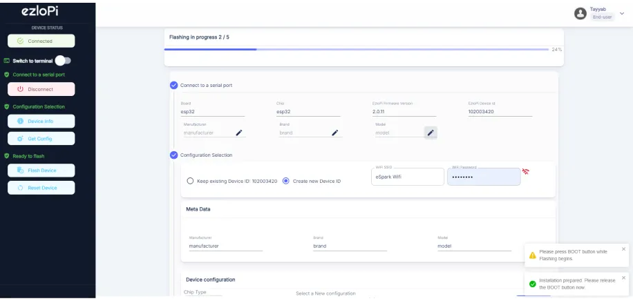Click the End-user role badge
633x301 pixels.
[602, 17]
